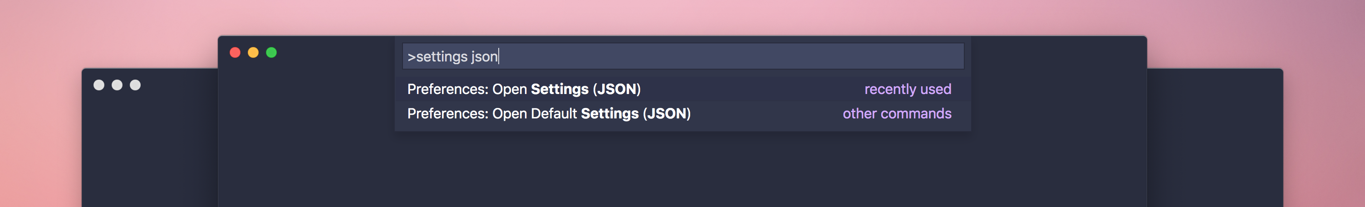Click the first gray dot of background window
The height and width of the screenshot is (207, 1365).
(x=98, y=85)
